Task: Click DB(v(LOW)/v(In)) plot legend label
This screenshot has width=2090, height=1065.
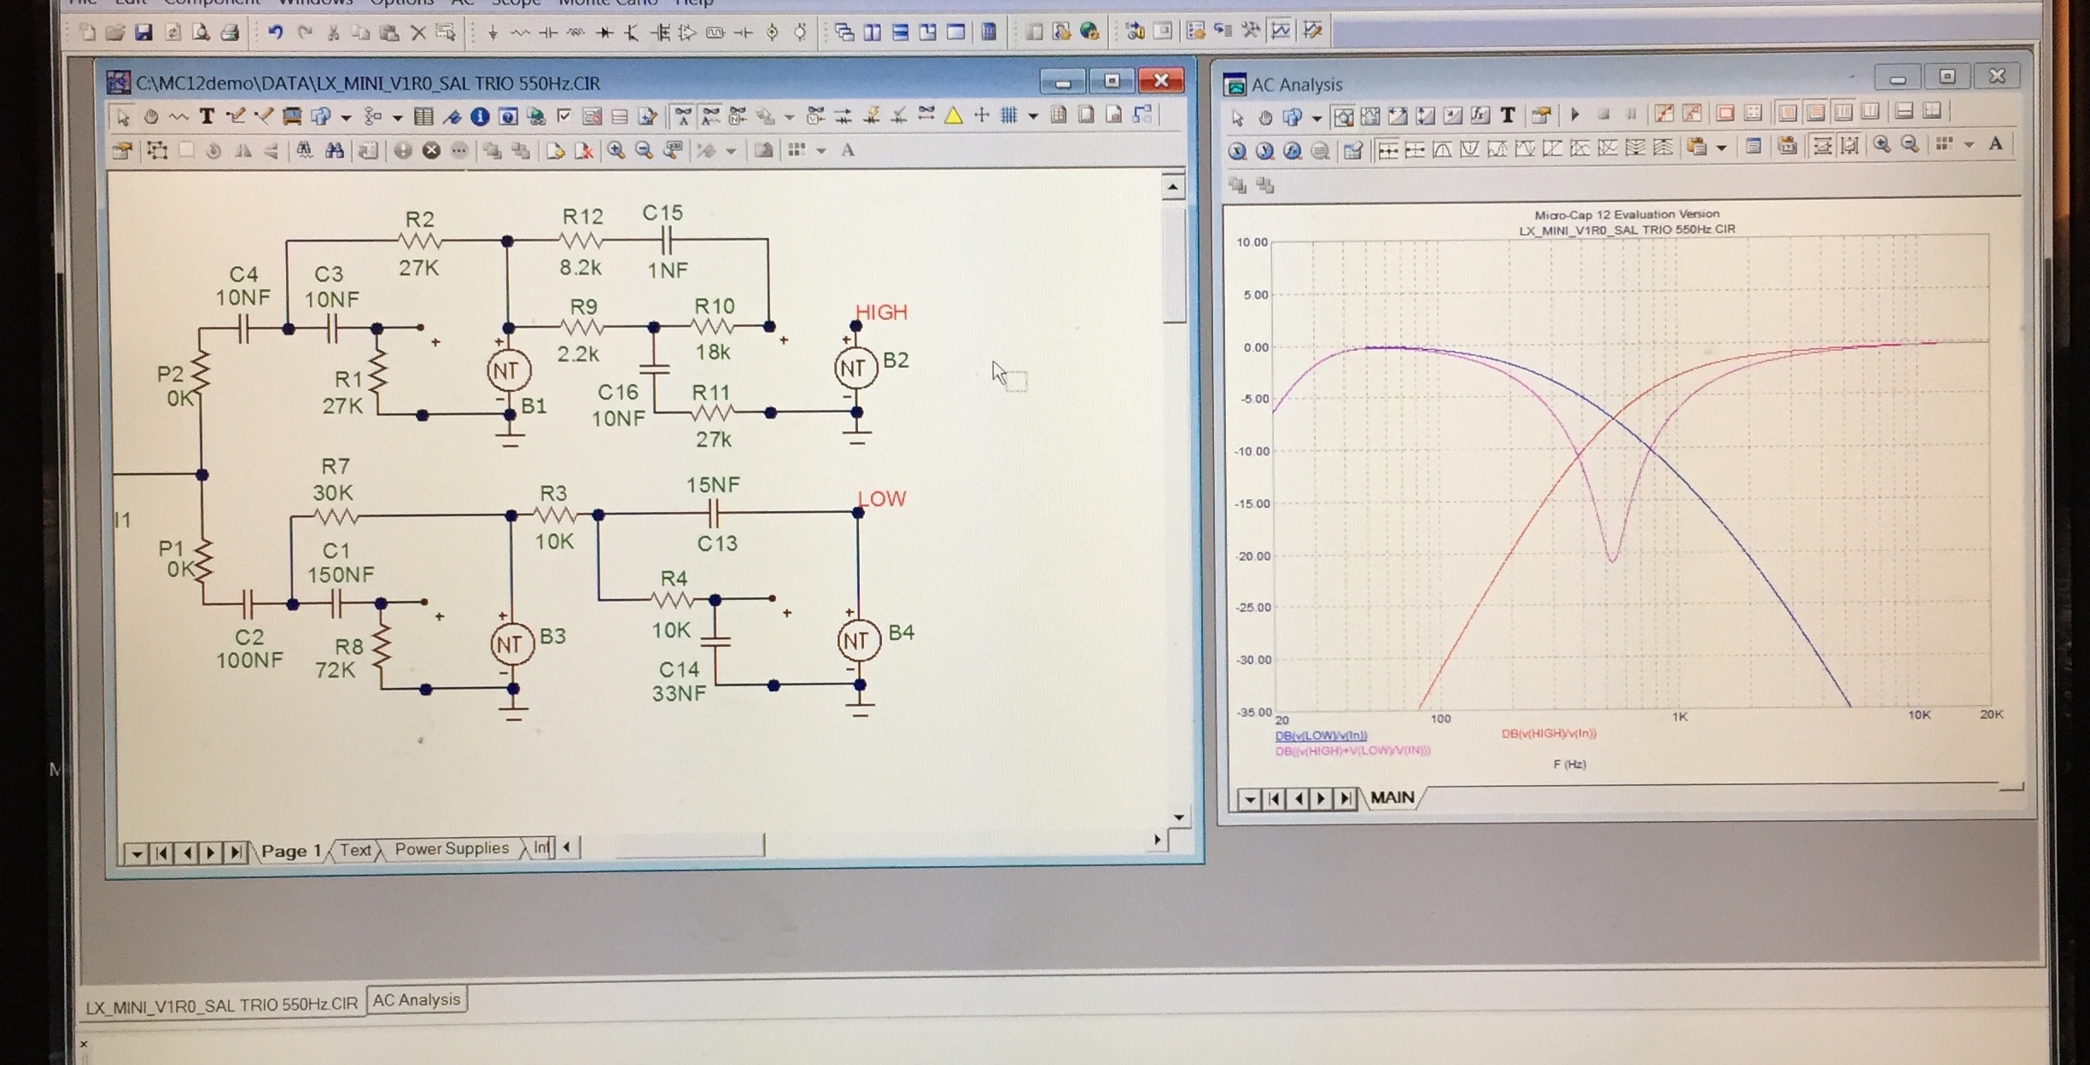Action: [x=1321, y=736]
